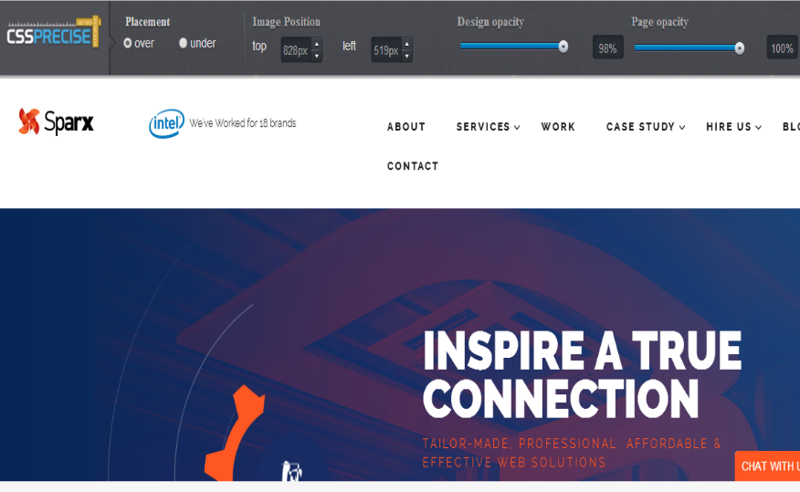Decrease the left position value with down arrow
Screen dimensions: 800x492
click(406, 56)
